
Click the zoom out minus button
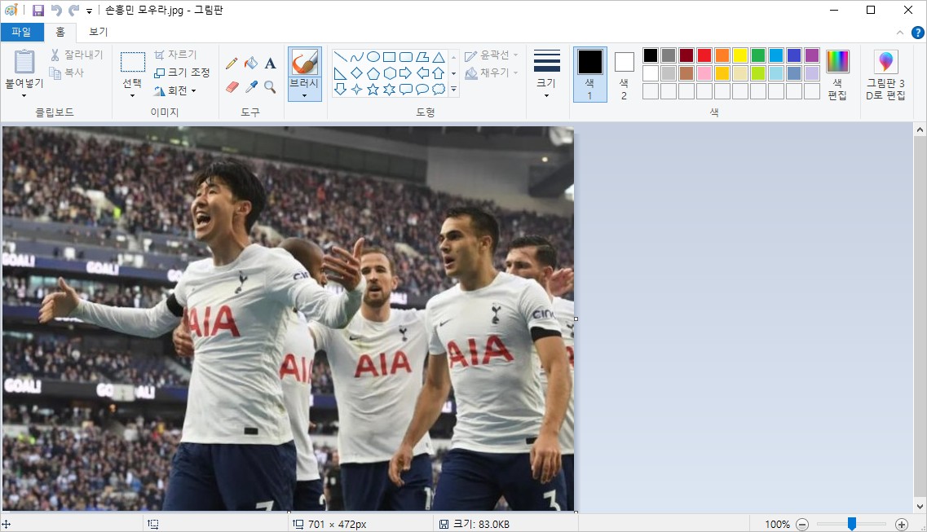coord(802,524)
